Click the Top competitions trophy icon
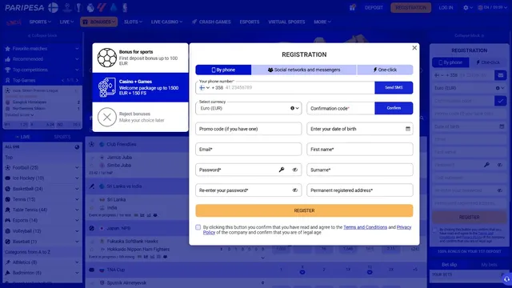Image resolution: width=512 pixels, height=288 pixels. [x=7, y=70]
